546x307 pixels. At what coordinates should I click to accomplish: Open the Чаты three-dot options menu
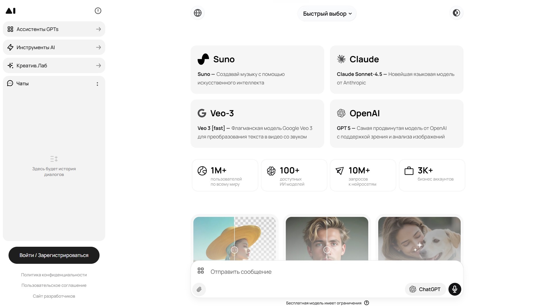point(97,84)
